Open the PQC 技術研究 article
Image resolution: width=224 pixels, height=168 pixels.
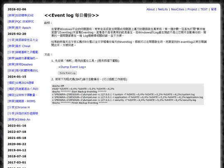(x=21, y=22)
